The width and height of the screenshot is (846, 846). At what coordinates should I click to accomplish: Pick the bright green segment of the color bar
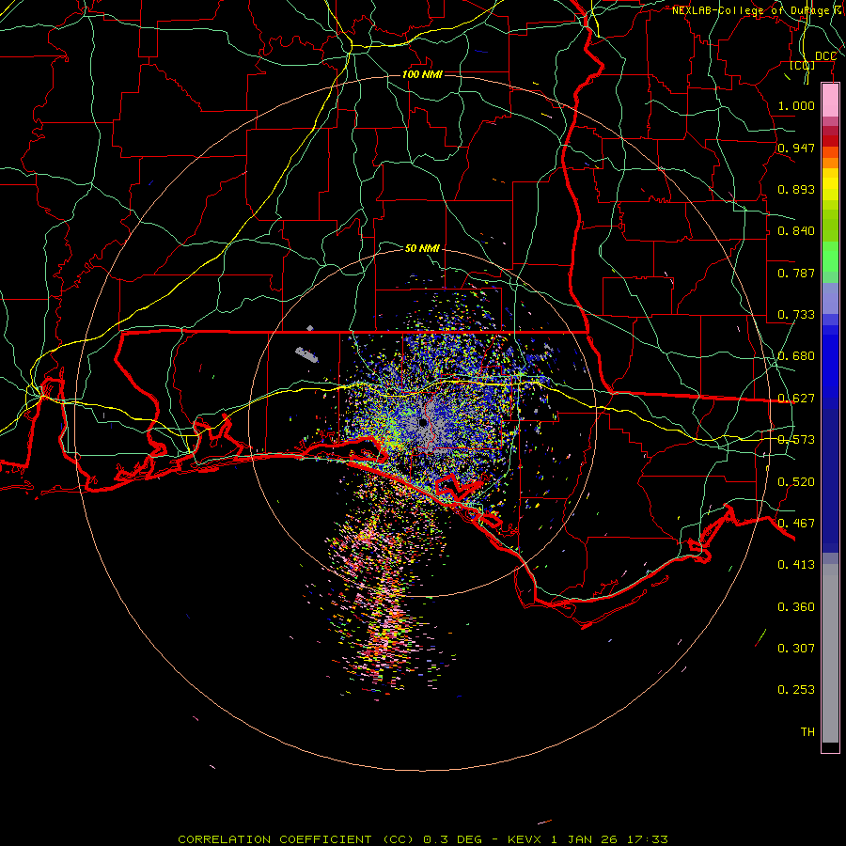click(830, 257)
